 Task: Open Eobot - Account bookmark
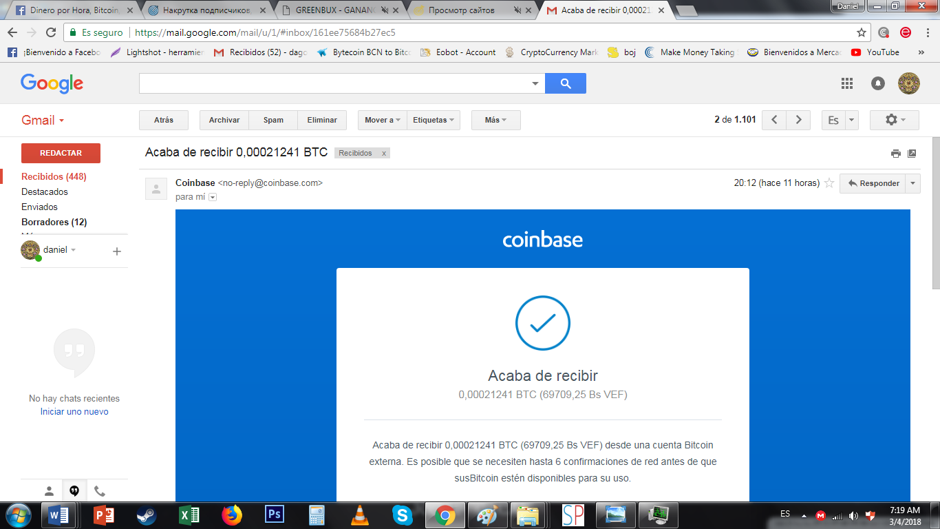pyautogui.click(x=458, y=52)
